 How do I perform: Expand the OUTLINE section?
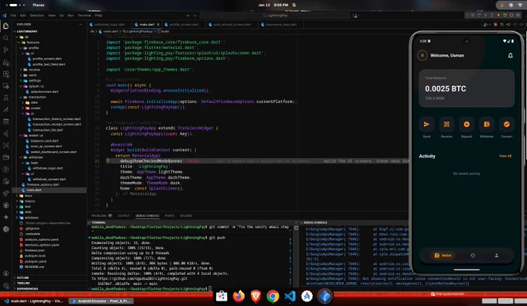50,278
